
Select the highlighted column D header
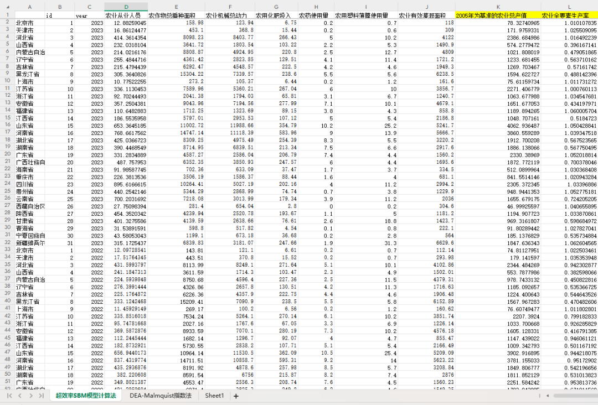pos(126,7)
